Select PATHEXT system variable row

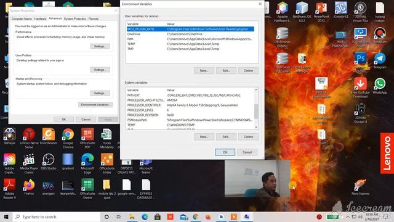[x=190, y=95]
